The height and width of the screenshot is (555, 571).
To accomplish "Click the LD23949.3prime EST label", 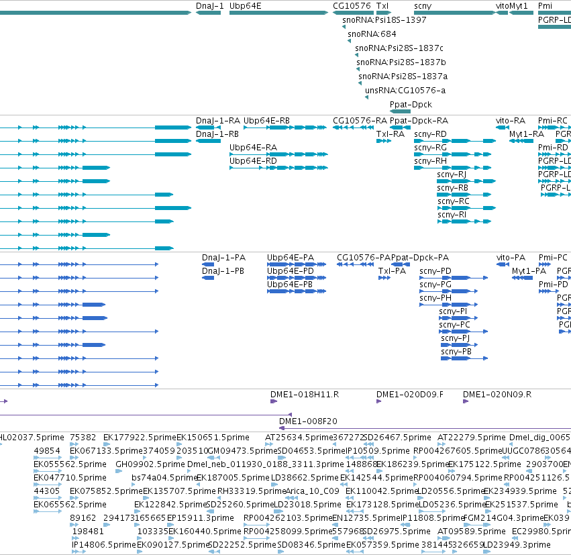I will [x=517, y=545].
